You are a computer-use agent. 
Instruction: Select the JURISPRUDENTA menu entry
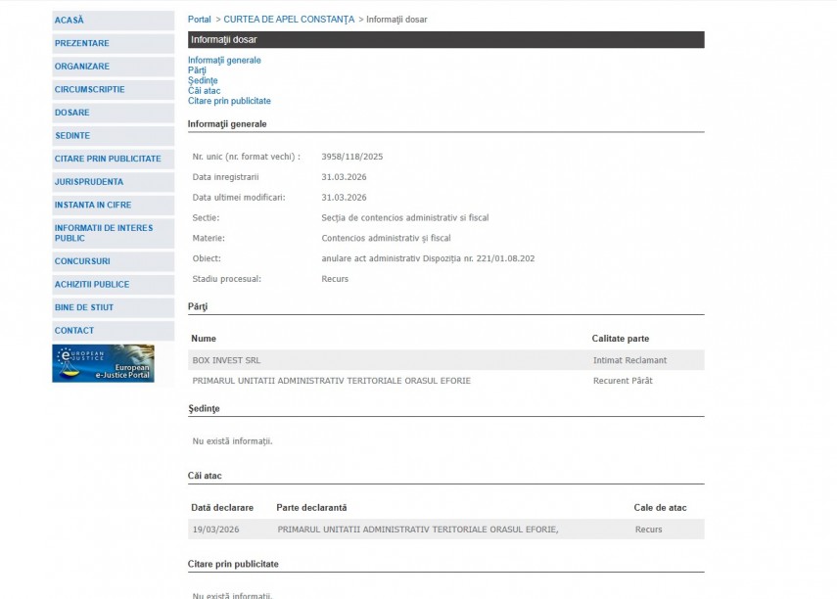click(89, 182)
